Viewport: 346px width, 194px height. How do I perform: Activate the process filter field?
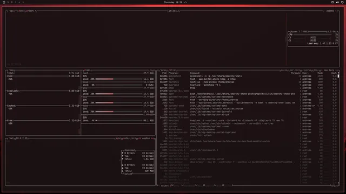click(173, 70)
